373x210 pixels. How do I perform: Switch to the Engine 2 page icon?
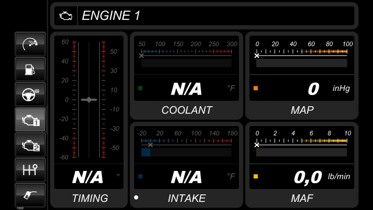[30, 145]
